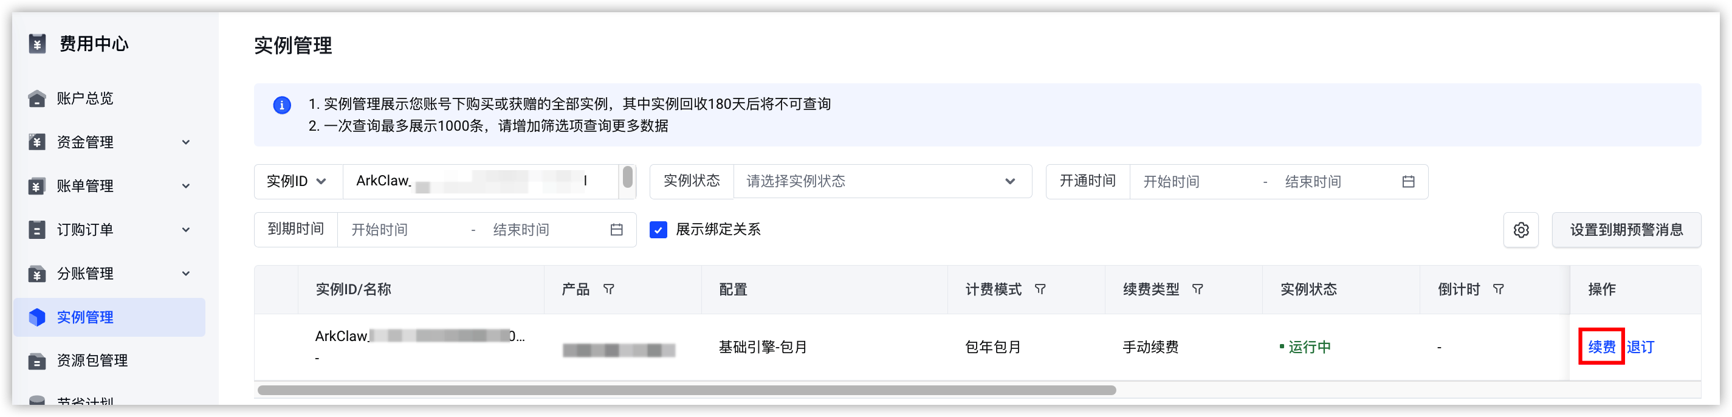Click the 计费模式 column filter icon

pyautogui.click(x=1040, y=289)
